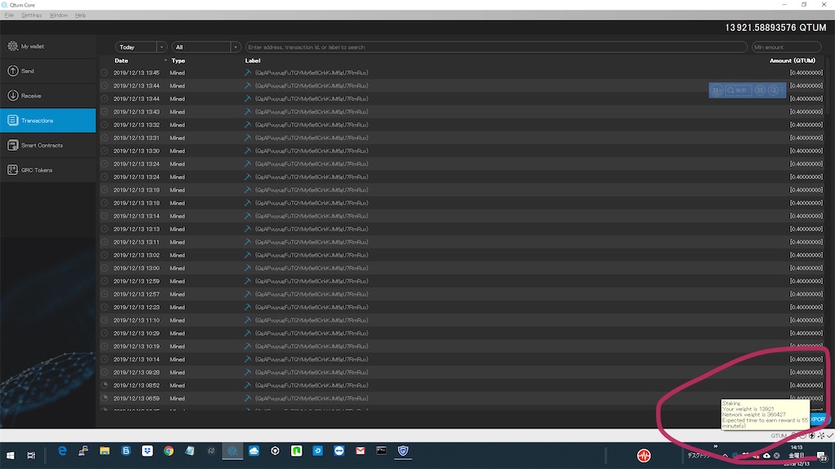Image resolution: width=835 pixels, height=469 pixels.
Task: Open the Send page
Action: click(48, 71)
